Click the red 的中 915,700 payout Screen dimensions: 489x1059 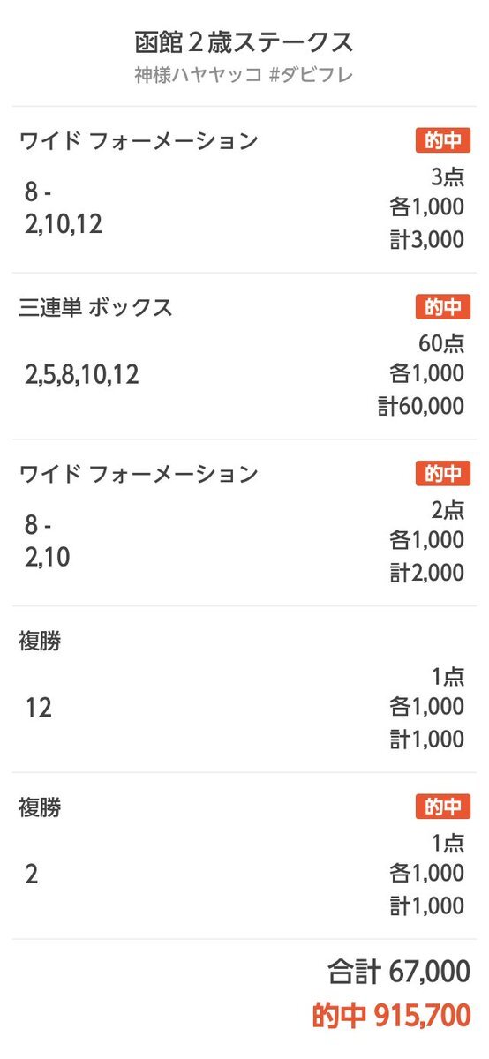[391, 1016]
